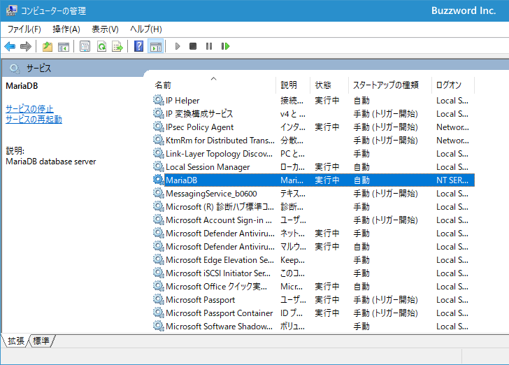Click the Start service play icon

pos(178,46)
